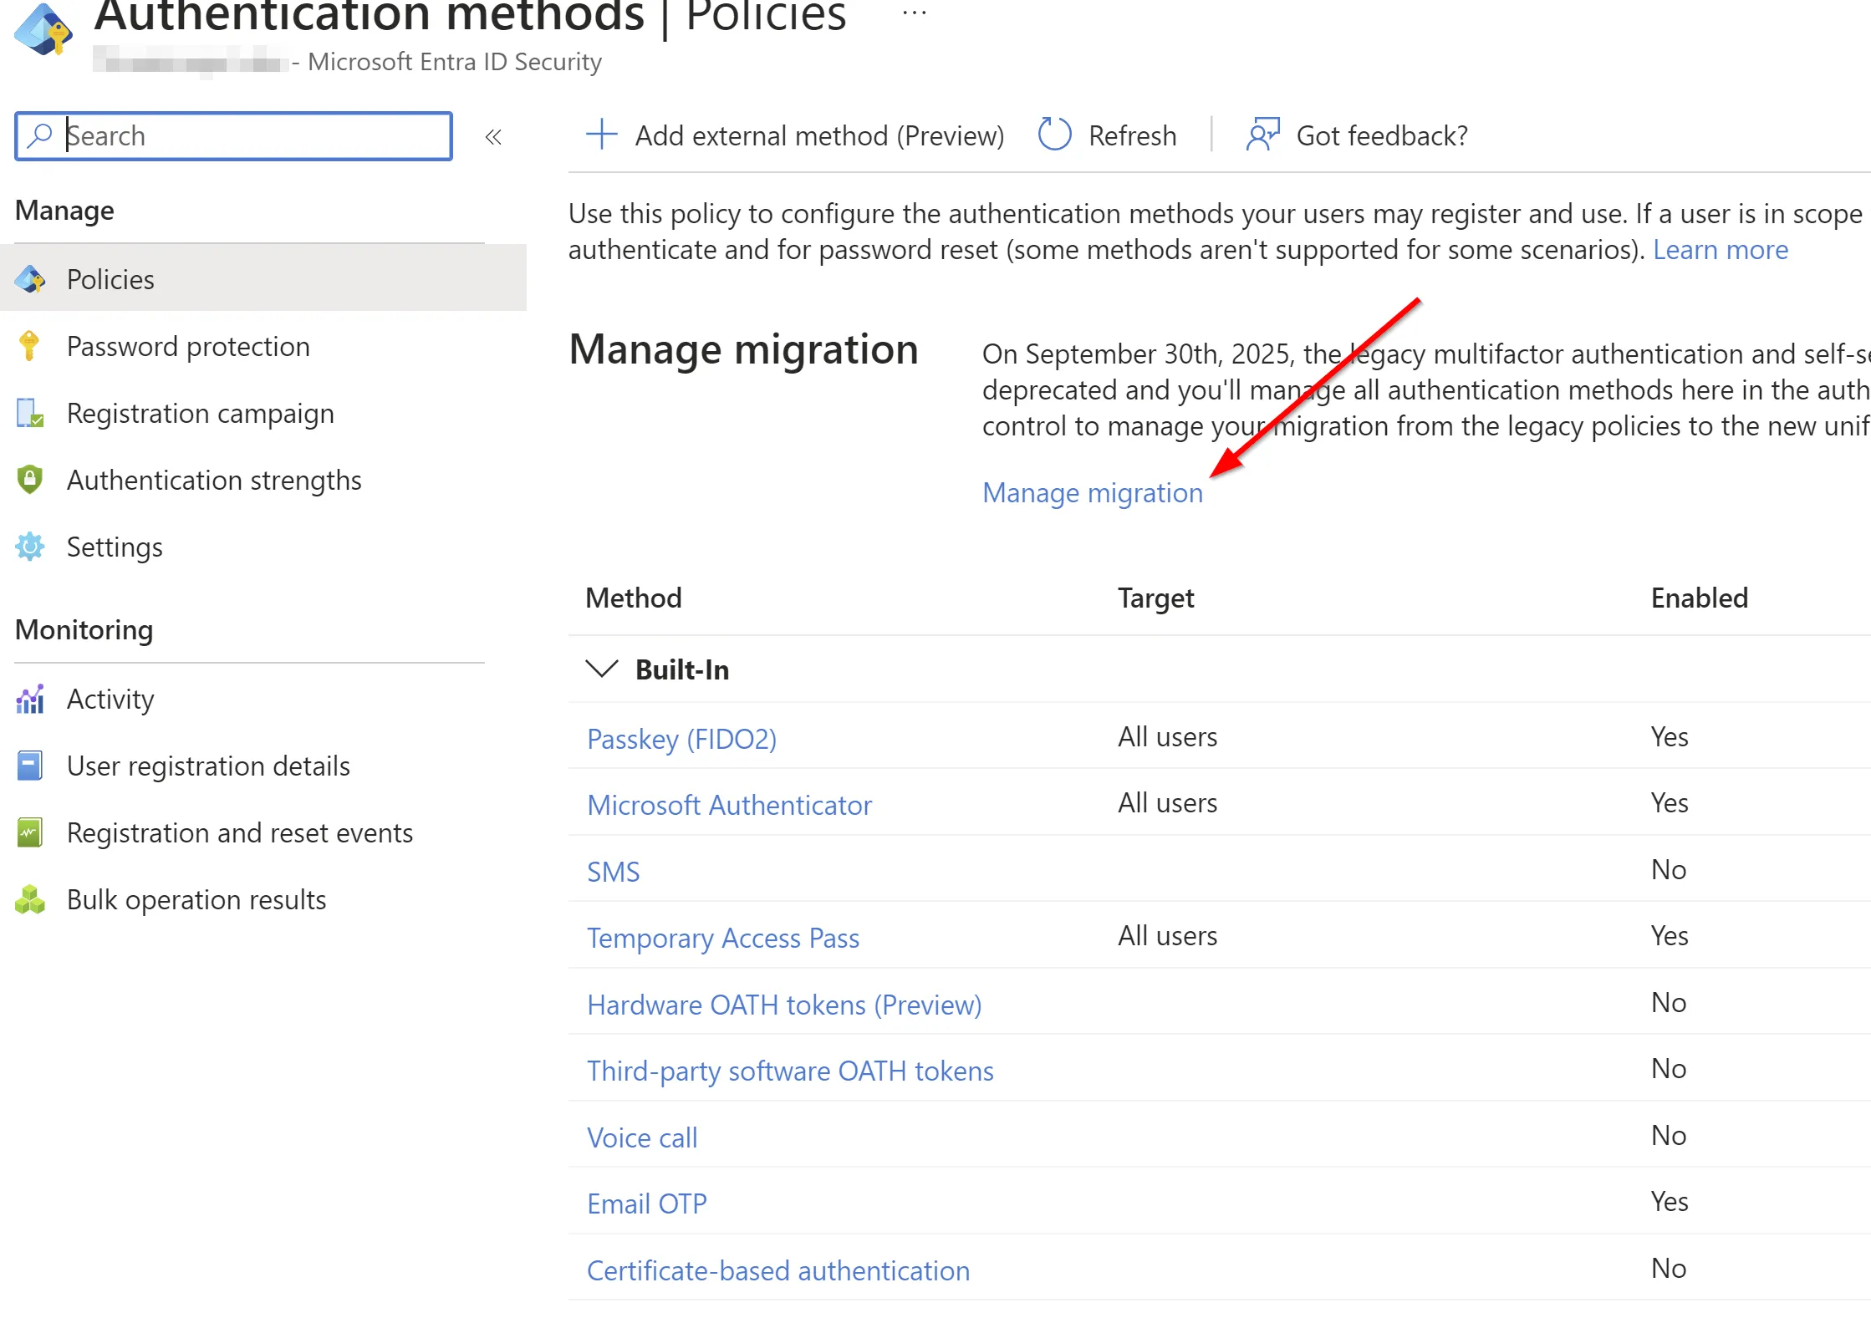Open the Learn more link
1871x1318 pixels.
point(1721,249)
